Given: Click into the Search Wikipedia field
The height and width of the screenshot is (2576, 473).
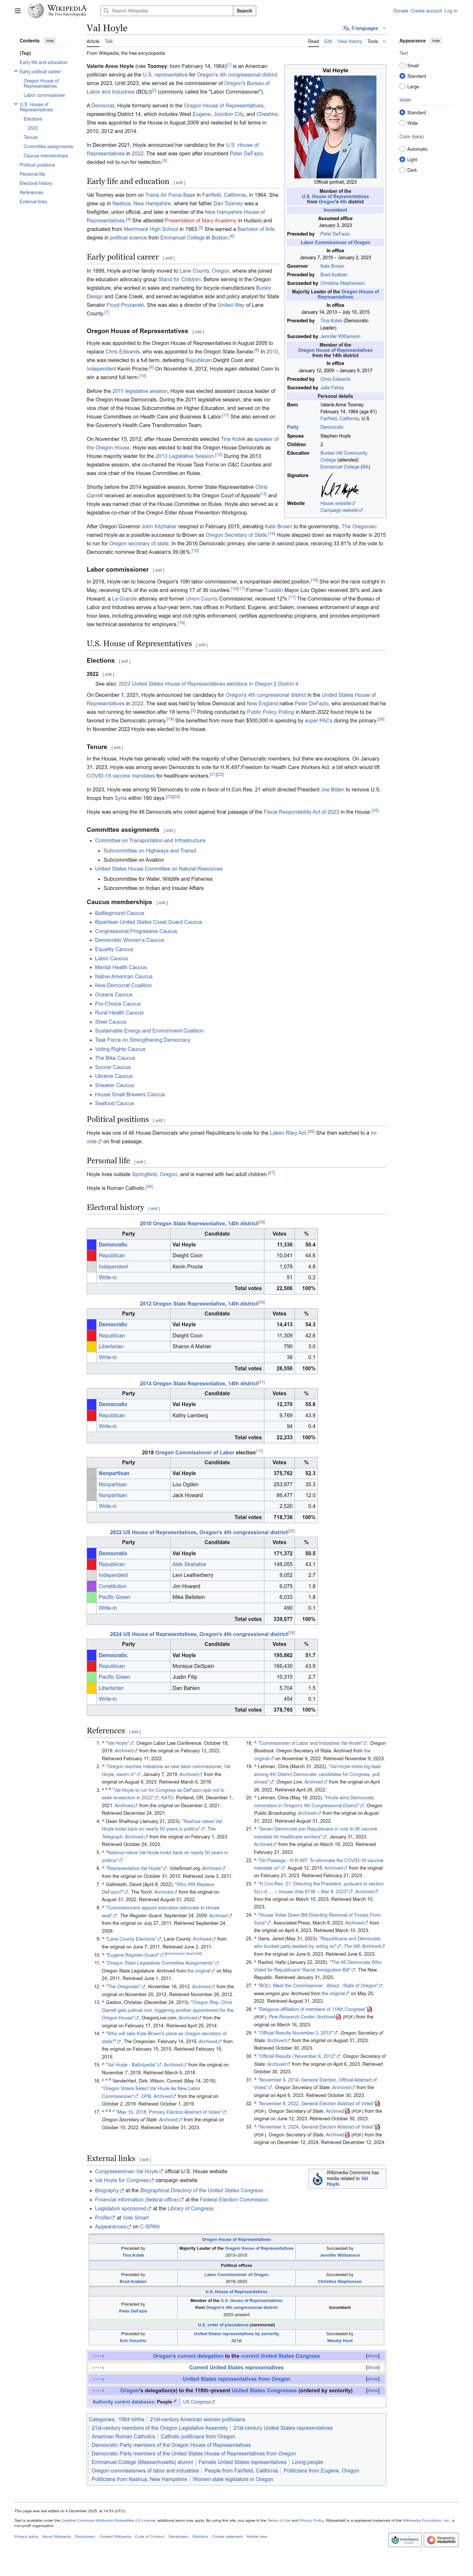Looking at the screenshot, I should click(x=170, y=11).
